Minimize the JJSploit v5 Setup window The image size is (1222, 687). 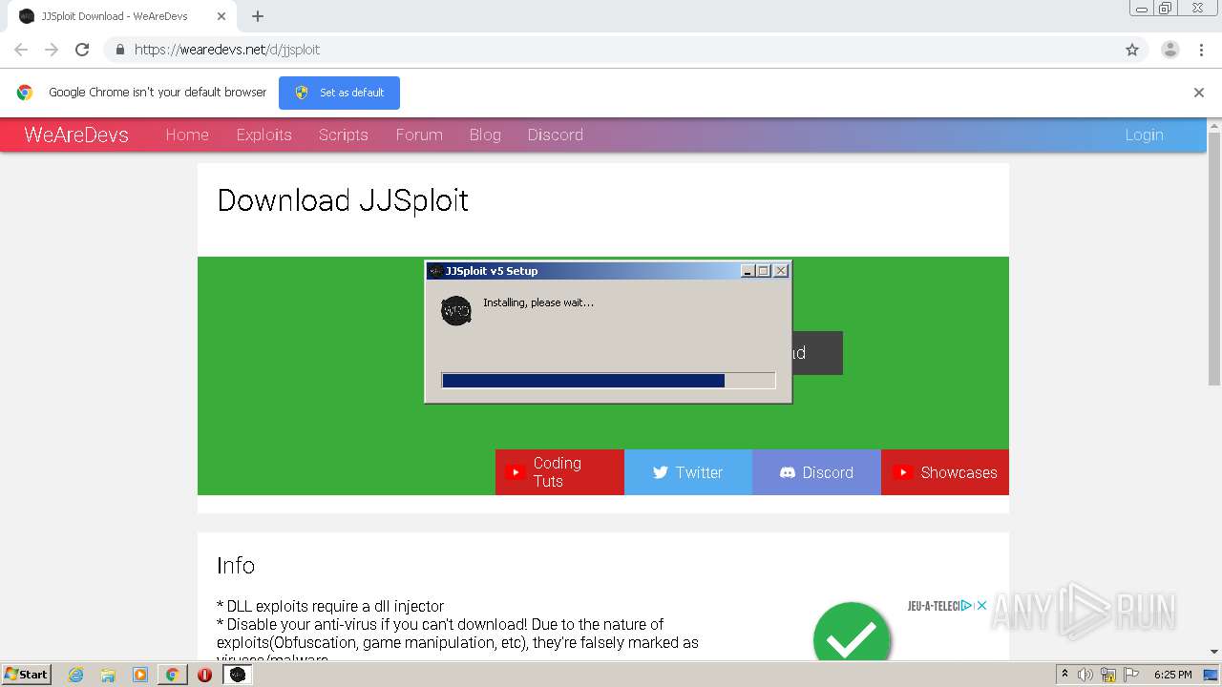[x=748, y=271]
